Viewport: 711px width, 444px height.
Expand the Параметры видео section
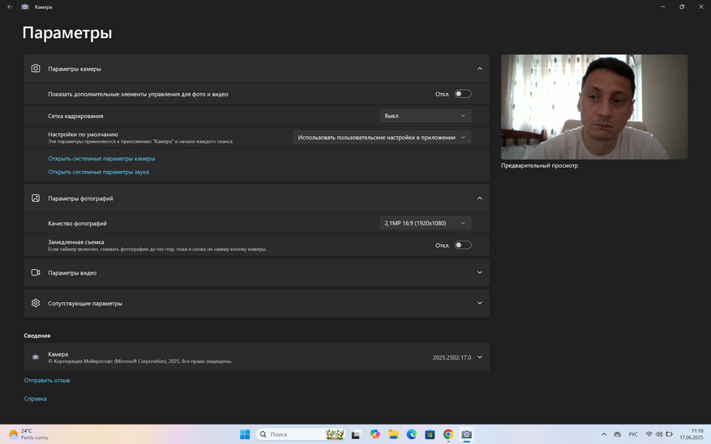[479, 273]
